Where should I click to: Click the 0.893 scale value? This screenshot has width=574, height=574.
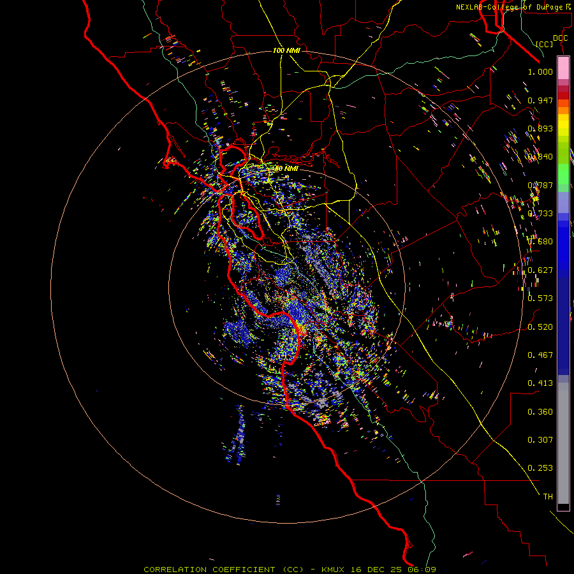540,128
